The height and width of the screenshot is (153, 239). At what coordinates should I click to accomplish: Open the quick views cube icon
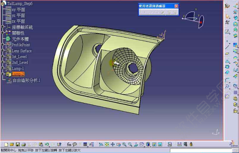[142, 144]
